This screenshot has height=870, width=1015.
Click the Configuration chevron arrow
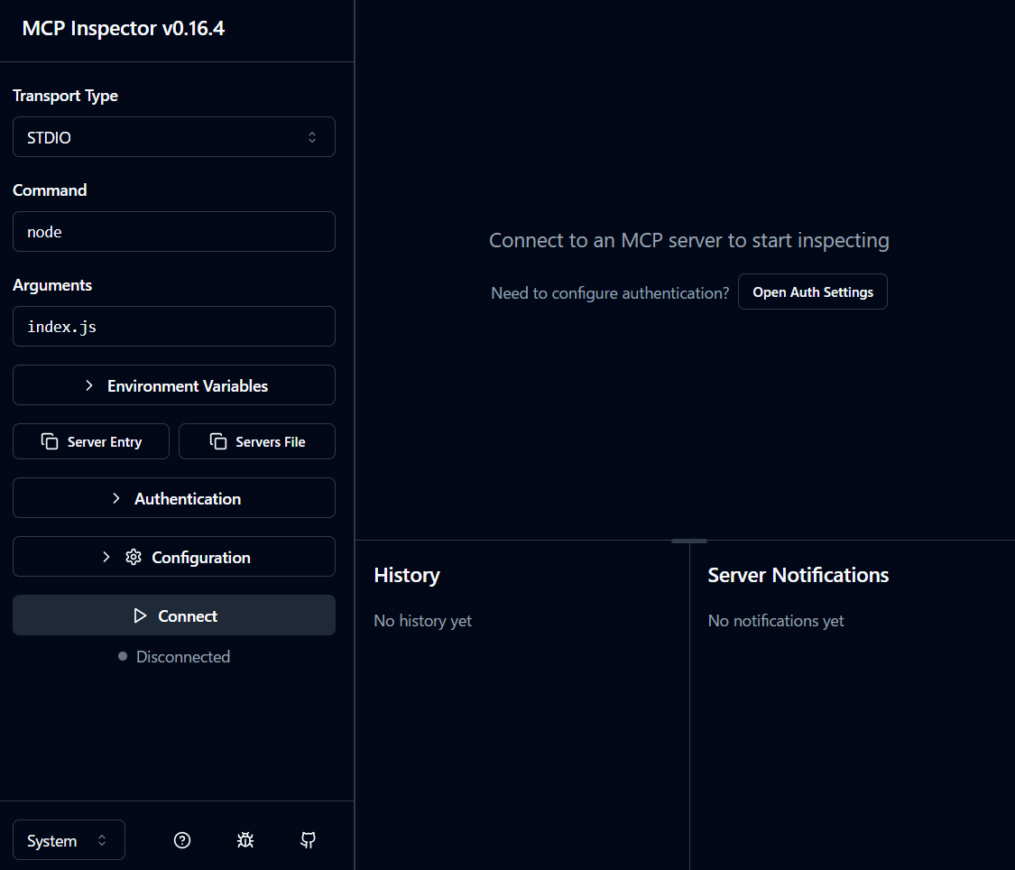106,558
